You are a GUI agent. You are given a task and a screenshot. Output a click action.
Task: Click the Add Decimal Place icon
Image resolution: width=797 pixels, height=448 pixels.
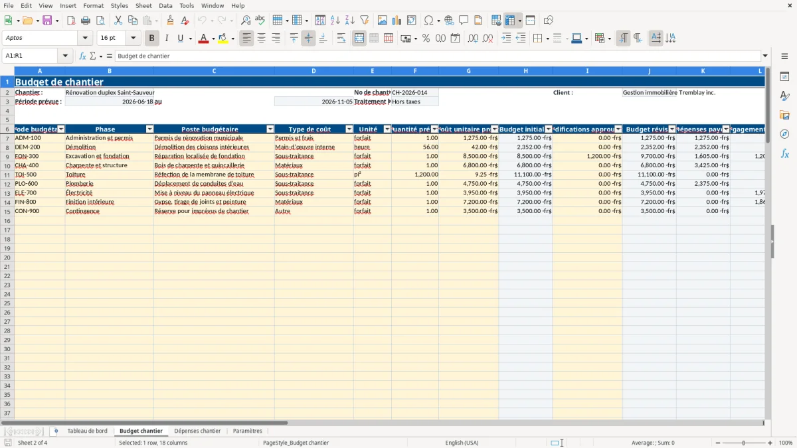[x=474, y=38]
